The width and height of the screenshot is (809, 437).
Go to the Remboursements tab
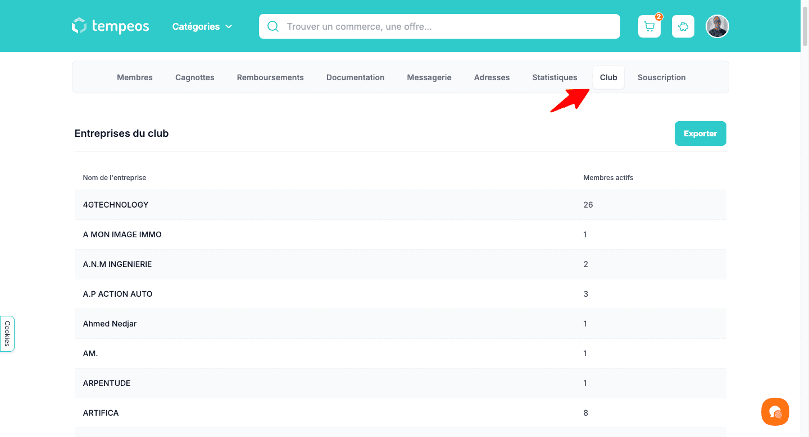coord(270,77)
